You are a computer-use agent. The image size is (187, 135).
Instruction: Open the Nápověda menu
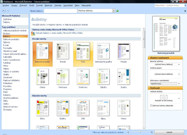tap(86, 5)
